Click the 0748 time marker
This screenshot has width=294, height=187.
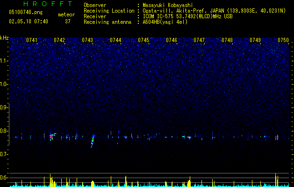click(x=227, y=40)
